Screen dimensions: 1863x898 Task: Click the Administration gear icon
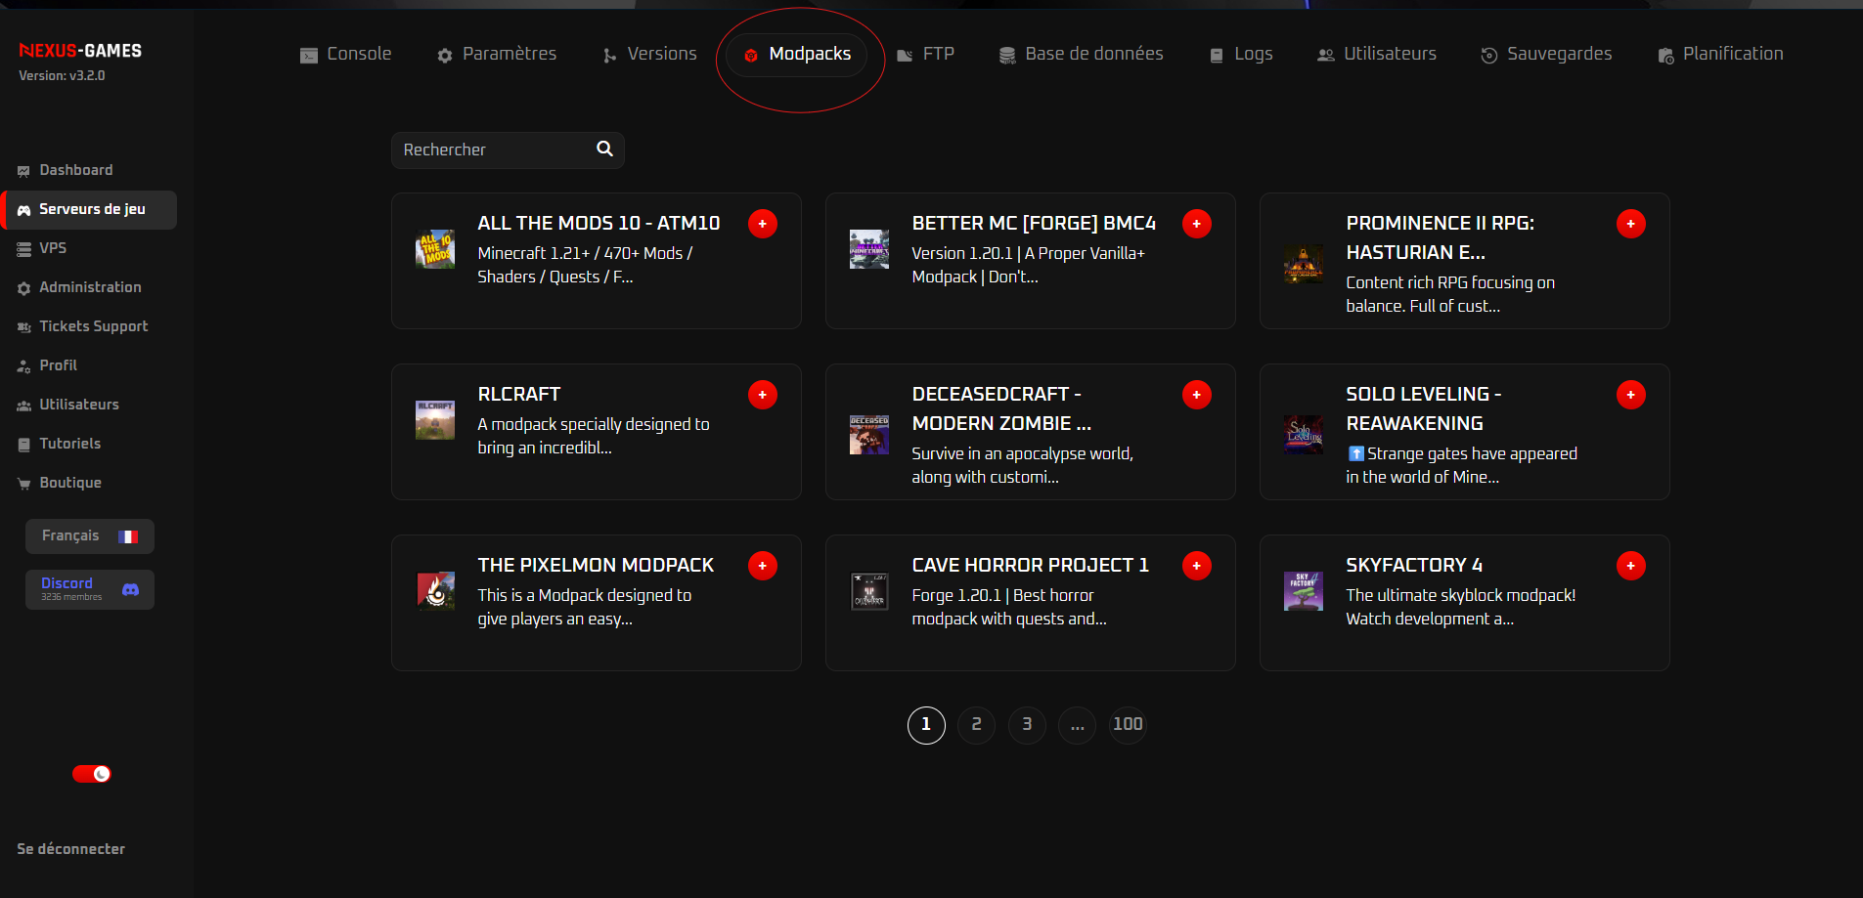[23, 288]
